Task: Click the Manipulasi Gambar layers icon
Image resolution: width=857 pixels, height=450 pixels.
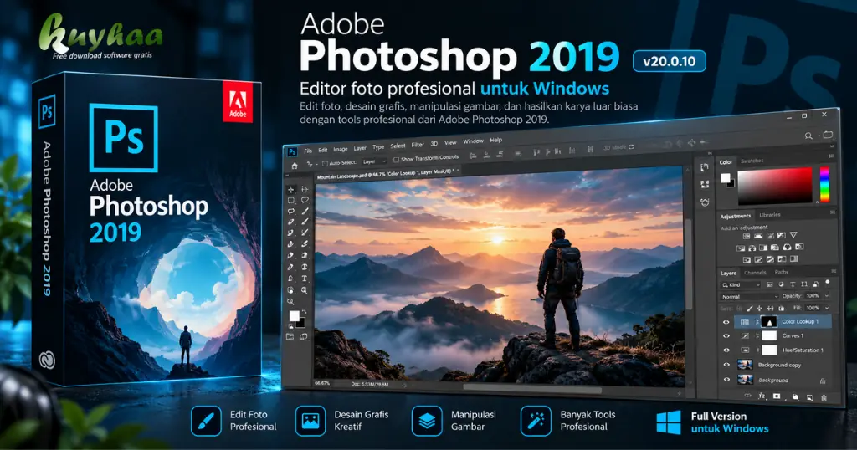Action: point(427,421)
